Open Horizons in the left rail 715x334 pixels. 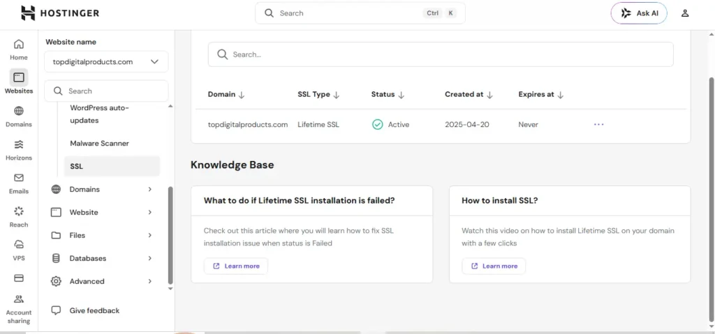pyautogui.click(x=19, y=151)
